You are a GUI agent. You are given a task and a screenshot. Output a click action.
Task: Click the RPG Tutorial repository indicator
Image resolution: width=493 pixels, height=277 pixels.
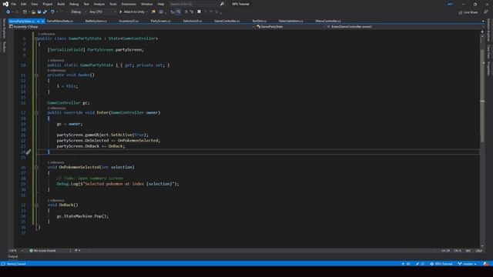point(441,264)
